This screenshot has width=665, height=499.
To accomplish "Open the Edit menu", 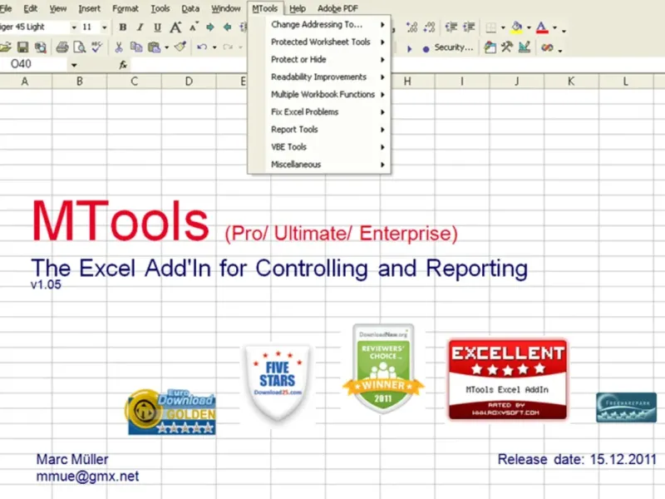I will [x=30, y=8].
